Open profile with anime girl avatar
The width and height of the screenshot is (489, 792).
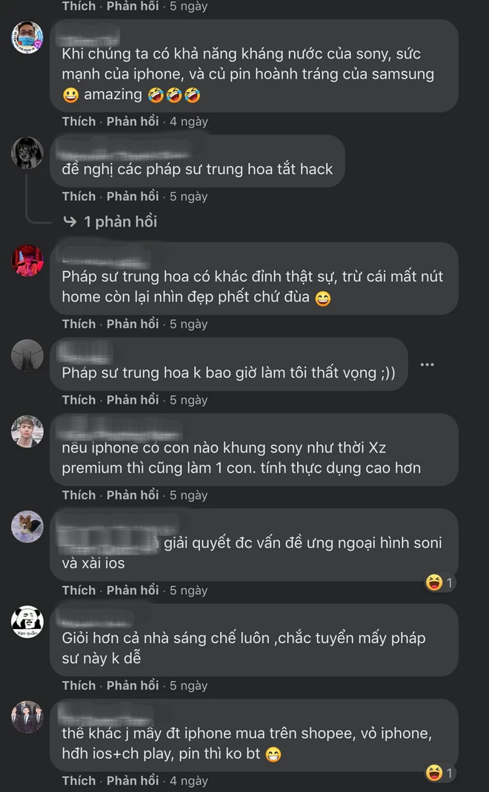[x=27, y=153]
